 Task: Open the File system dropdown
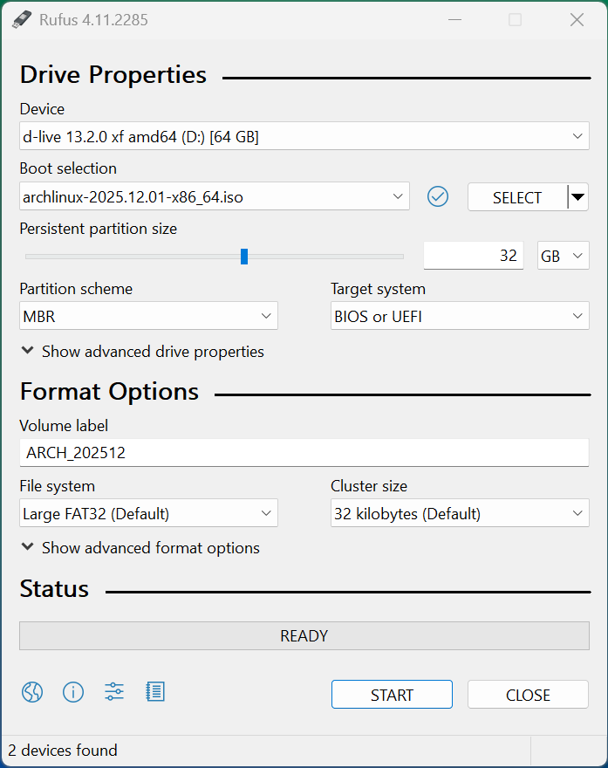(148, 514)
